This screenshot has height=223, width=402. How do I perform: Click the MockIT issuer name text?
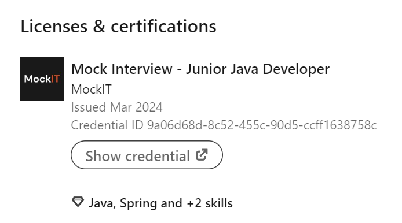tap(92, 89)
